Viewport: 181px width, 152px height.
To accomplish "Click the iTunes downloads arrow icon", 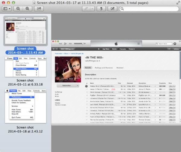I will 175,44.
